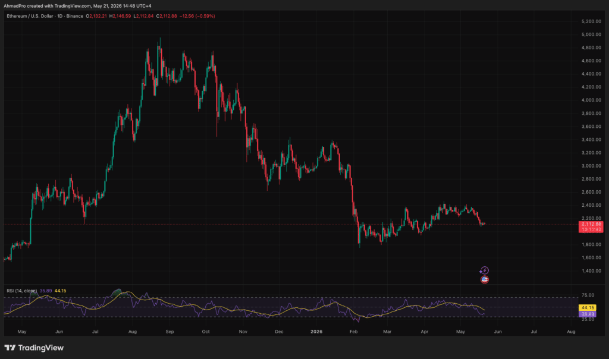Click the purple 35.89 value in RSI legend
This screenshot has height=359, width=609.
tap(45, 291)
